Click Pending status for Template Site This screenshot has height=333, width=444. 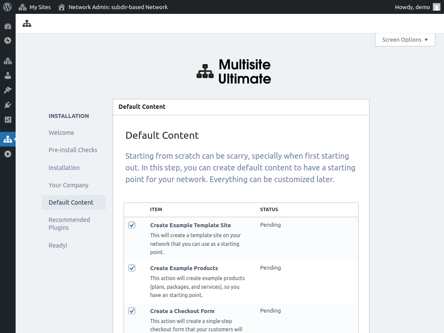point(271,225)
